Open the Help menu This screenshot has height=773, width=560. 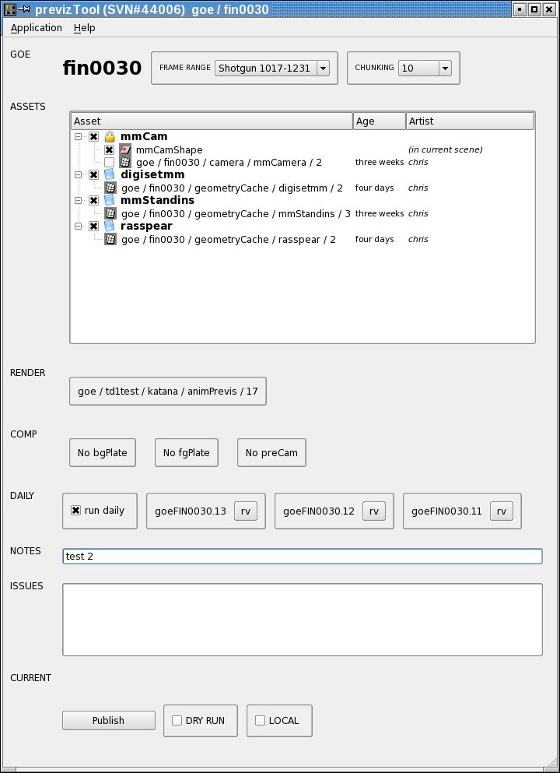pyautogui.click(x=84, y=27)
